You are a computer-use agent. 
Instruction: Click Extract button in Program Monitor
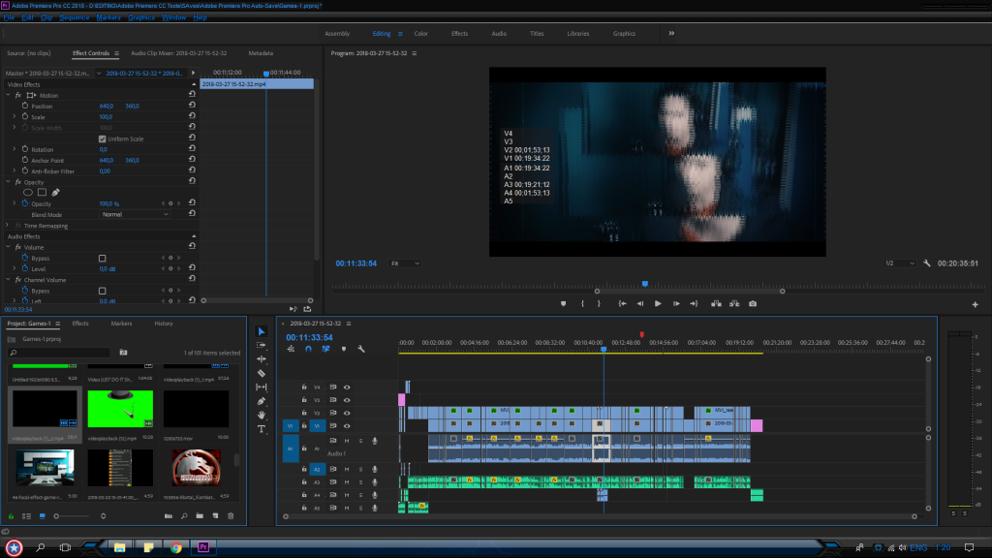pos(734,303)
